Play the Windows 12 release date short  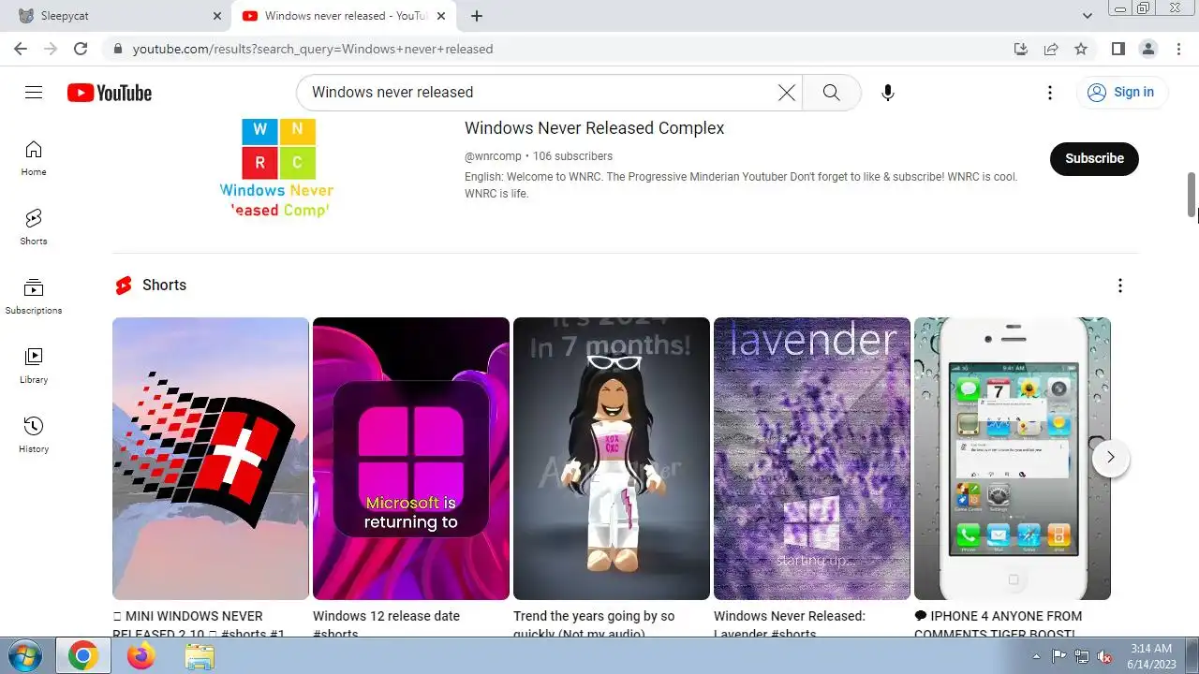click(x=411, y=459)
